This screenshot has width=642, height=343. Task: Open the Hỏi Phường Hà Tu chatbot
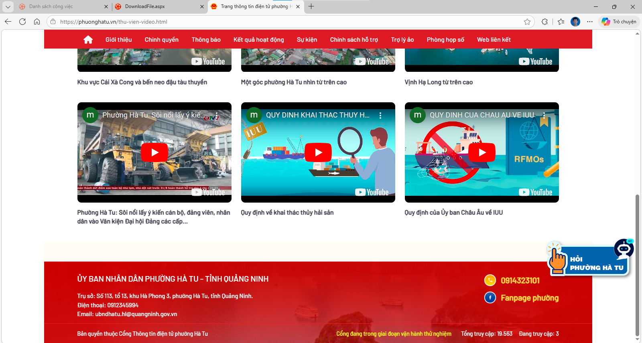pyautogui.click(x=591, y=260)
